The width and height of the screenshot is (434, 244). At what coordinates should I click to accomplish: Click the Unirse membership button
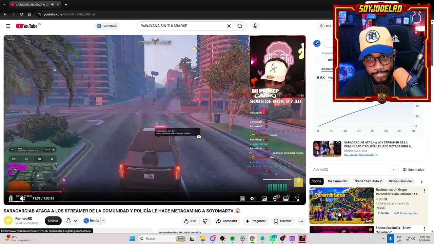pos(53,221)
